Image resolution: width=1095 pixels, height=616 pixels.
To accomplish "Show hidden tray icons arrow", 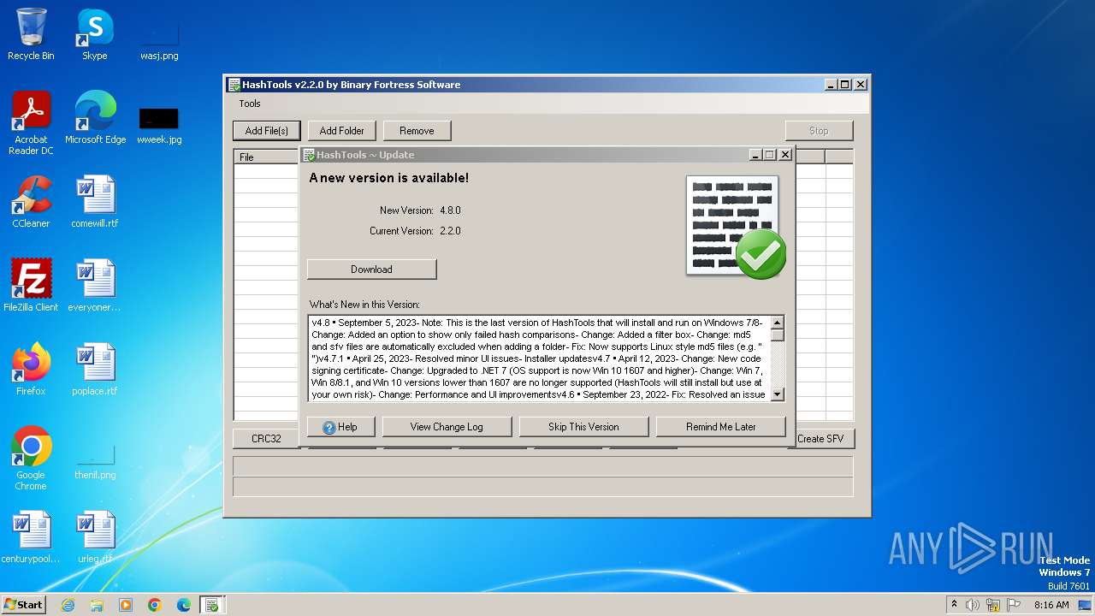I will [x=954, y=605].
